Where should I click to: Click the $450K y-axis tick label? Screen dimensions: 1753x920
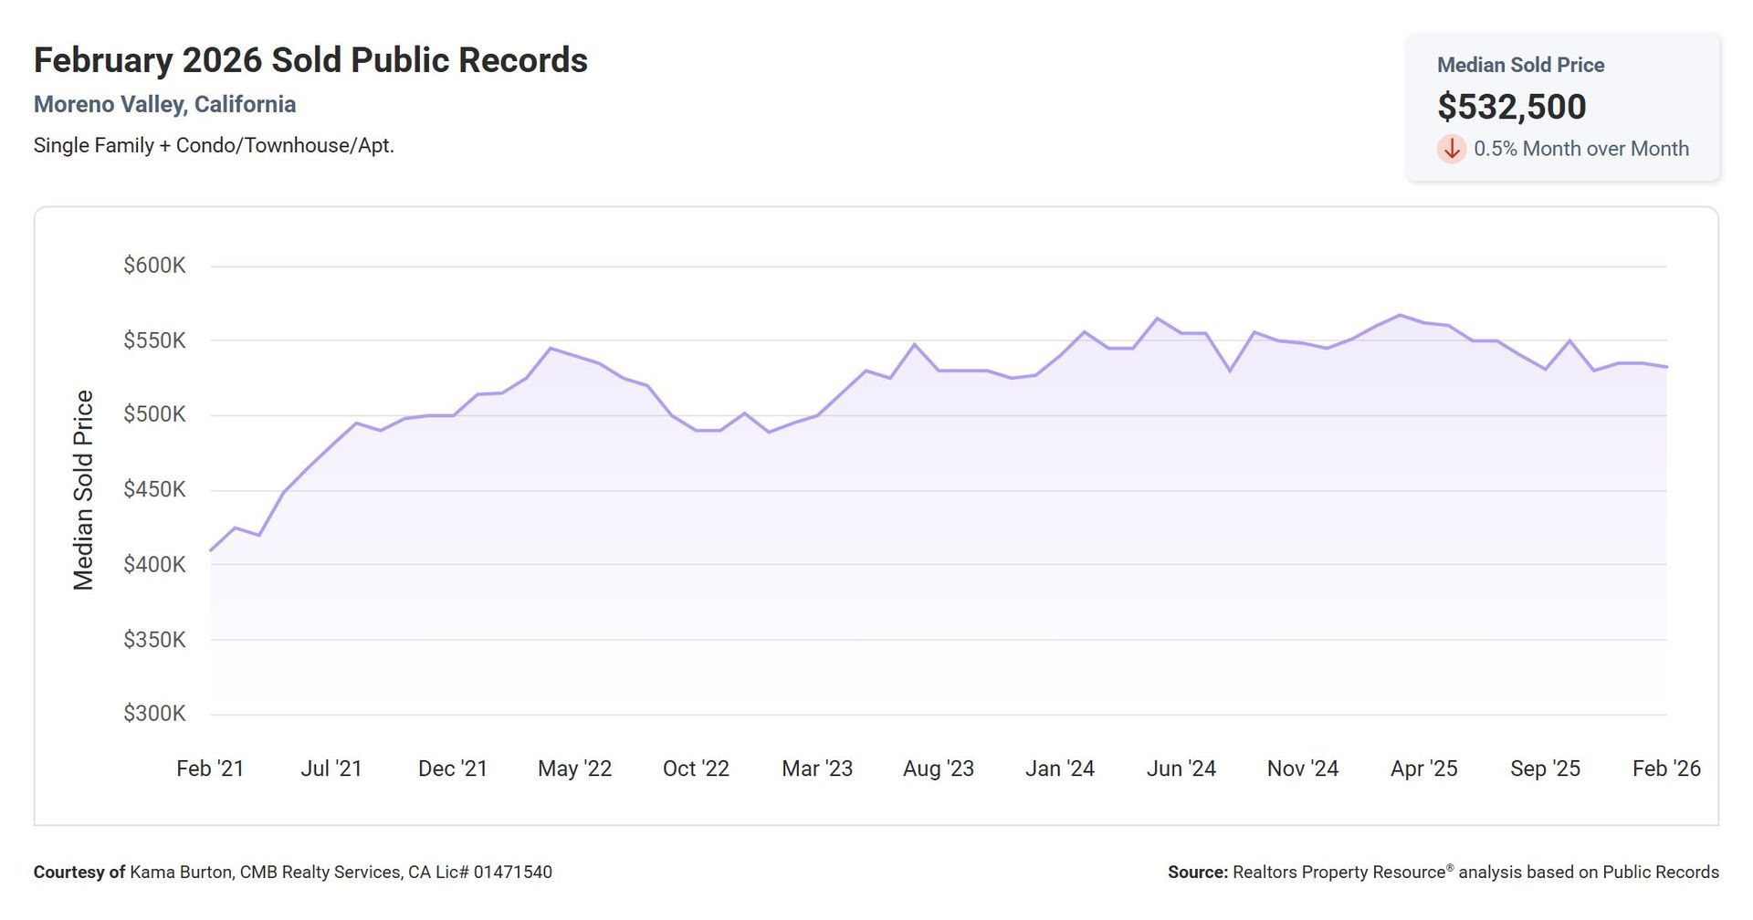(x=154, y=490)
